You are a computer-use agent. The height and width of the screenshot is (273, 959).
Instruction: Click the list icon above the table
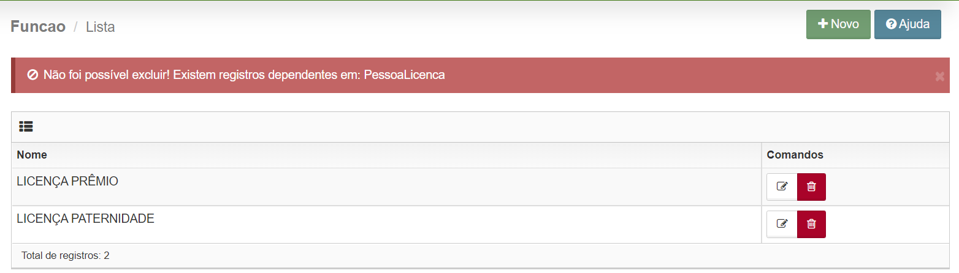tap(26, 127)
